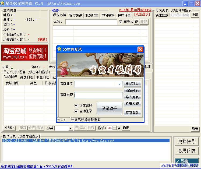
Task: Expand the 登陆帐号 account dropdown
Action: tap(119, 84)
